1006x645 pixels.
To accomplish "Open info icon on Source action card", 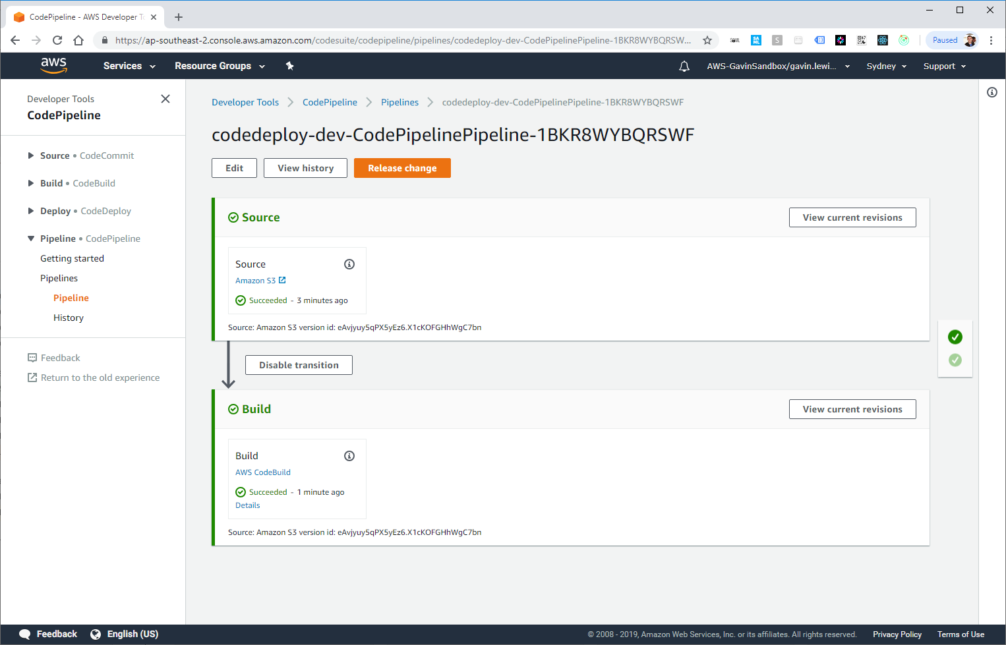I will [x=349, y=264].
